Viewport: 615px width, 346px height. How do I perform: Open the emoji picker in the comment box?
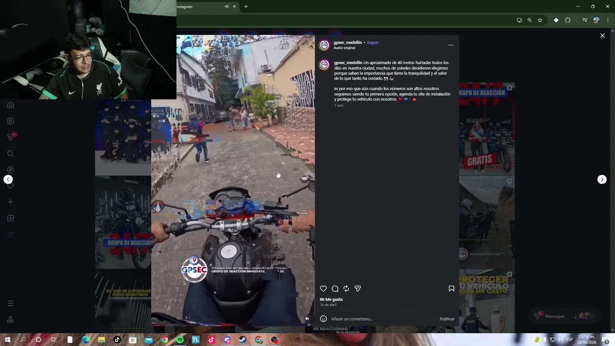point(323,319)
